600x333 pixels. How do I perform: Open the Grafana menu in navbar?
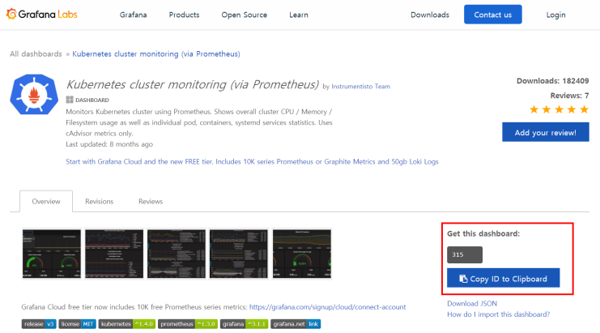point(133,15)
